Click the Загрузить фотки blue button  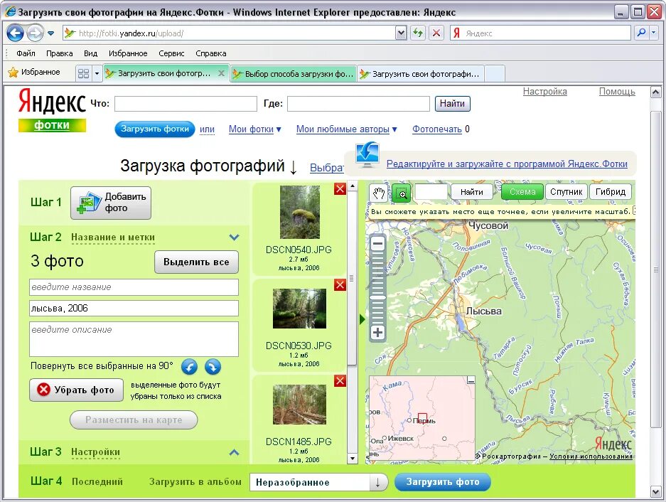tap(155, 129)
